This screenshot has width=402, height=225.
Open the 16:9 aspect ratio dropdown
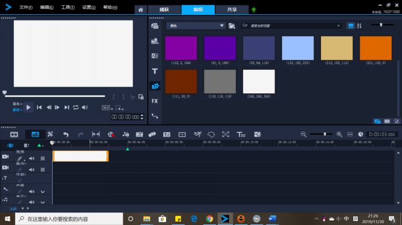pyautogui.click(x=107, y=108)
